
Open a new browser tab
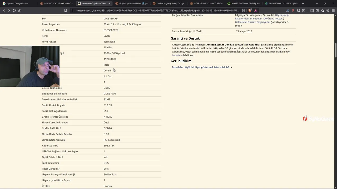click(x=303, y=3)
